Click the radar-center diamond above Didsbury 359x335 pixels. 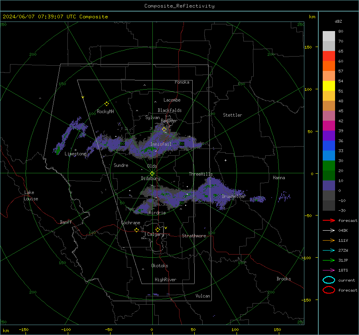(152, 174)
